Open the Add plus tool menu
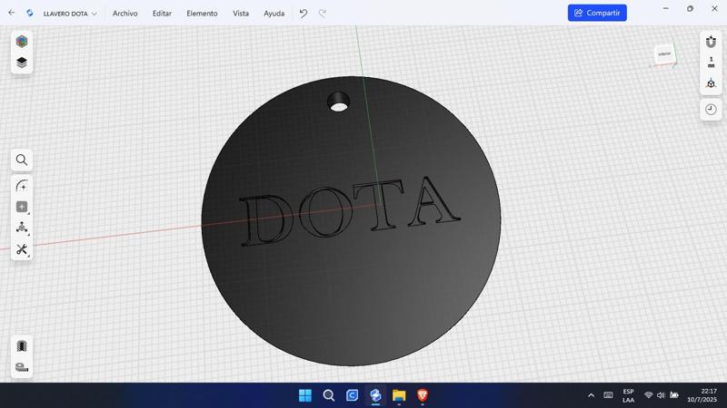727x408 pixels. tap(22, 207)
